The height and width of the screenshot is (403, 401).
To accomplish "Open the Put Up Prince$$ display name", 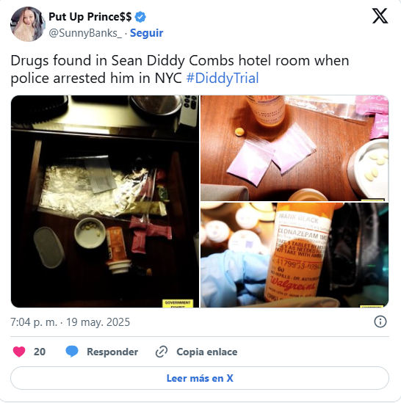I will tap(90, 17).
